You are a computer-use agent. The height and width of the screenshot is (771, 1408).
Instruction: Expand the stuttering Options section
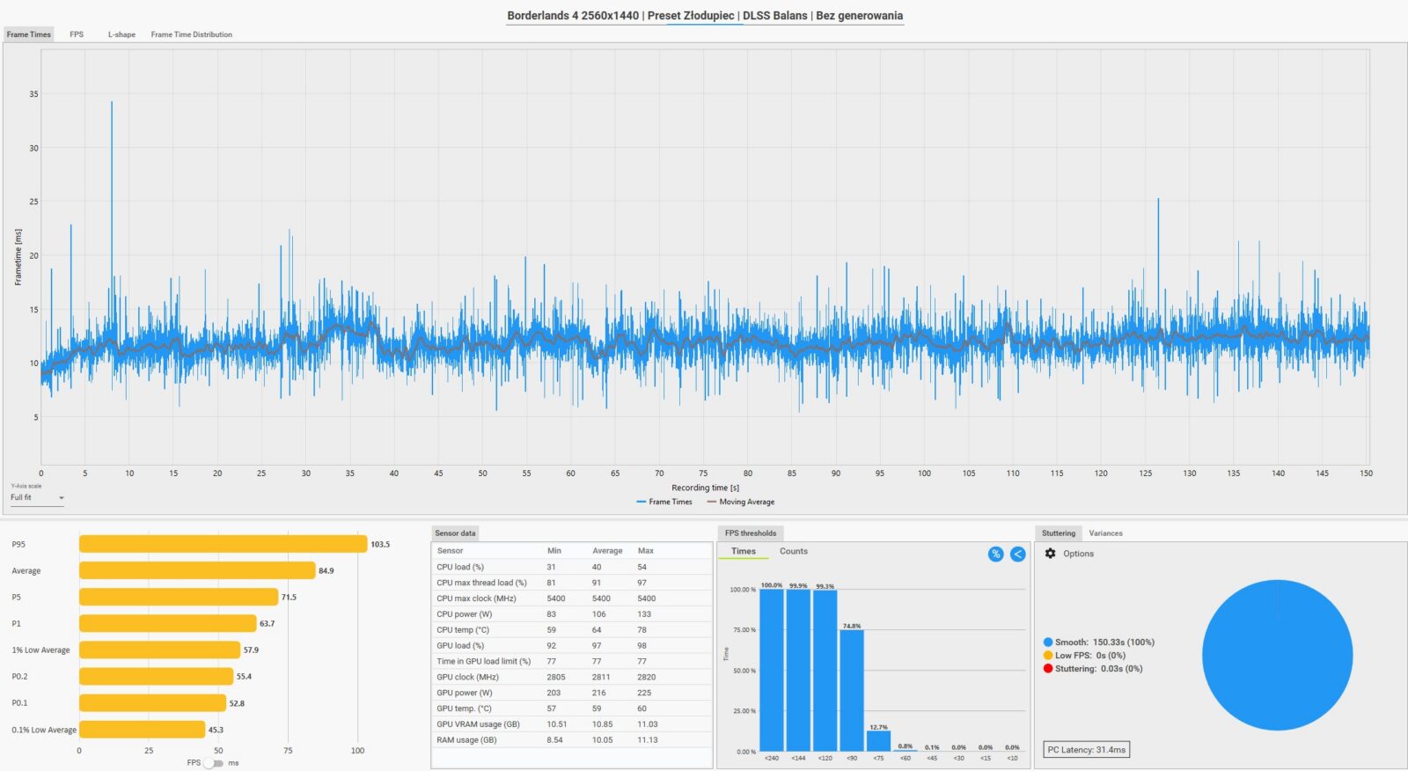pos(1078,554)
